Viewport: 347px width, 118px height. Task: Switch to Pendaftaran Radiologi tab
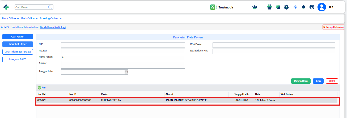point(53,27)
